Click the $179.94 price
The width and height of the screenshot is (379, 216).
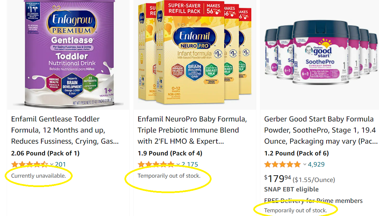[277, 179]
